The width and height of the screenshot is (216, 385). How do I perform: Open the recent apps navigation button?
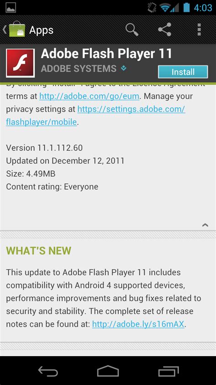point(168,371)
